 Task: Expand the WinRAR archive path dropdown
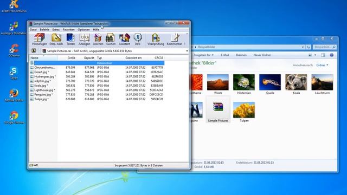(187, 51)
